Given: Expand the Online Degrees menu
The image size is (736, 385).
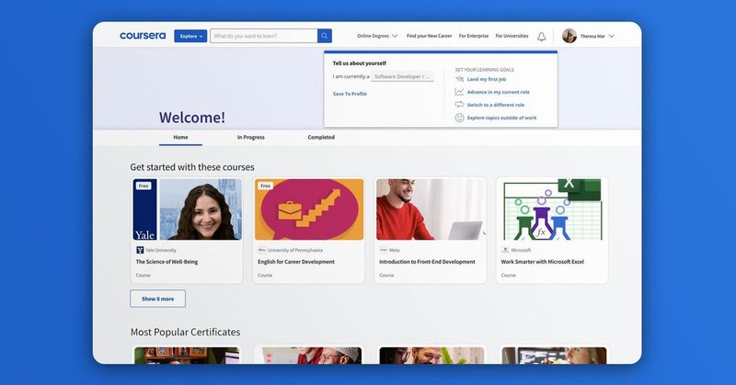Looking at the screenshot, I should pos(377,36).
